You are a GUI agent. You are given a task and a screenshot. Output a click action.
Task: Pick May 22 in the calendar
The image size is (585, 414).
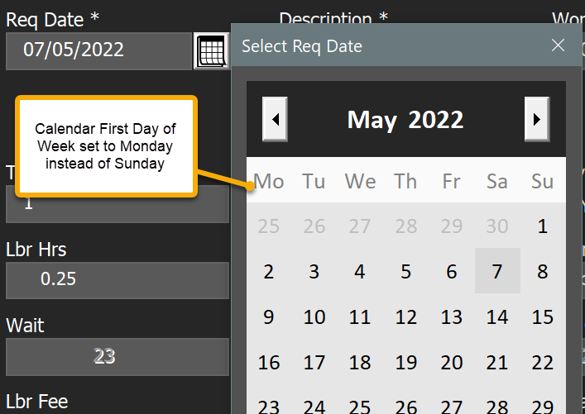[543, 362]
